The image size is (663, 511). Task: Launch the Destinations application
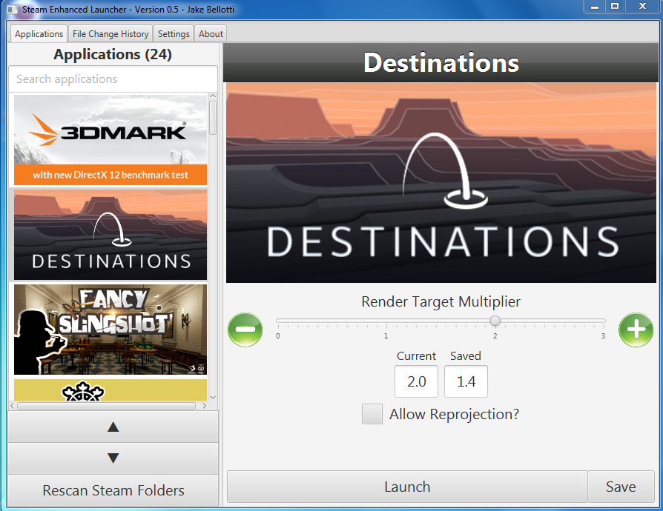(x=407, y=487)
